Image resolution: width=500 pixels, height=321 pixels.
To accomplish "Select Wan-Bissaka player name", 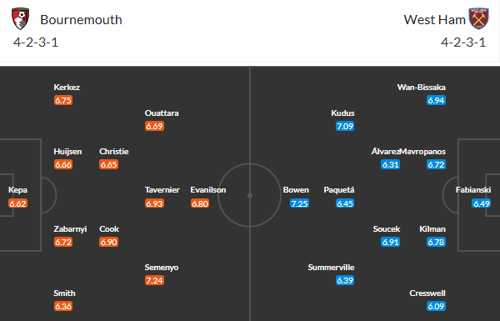I will click(x=421, y=87).
